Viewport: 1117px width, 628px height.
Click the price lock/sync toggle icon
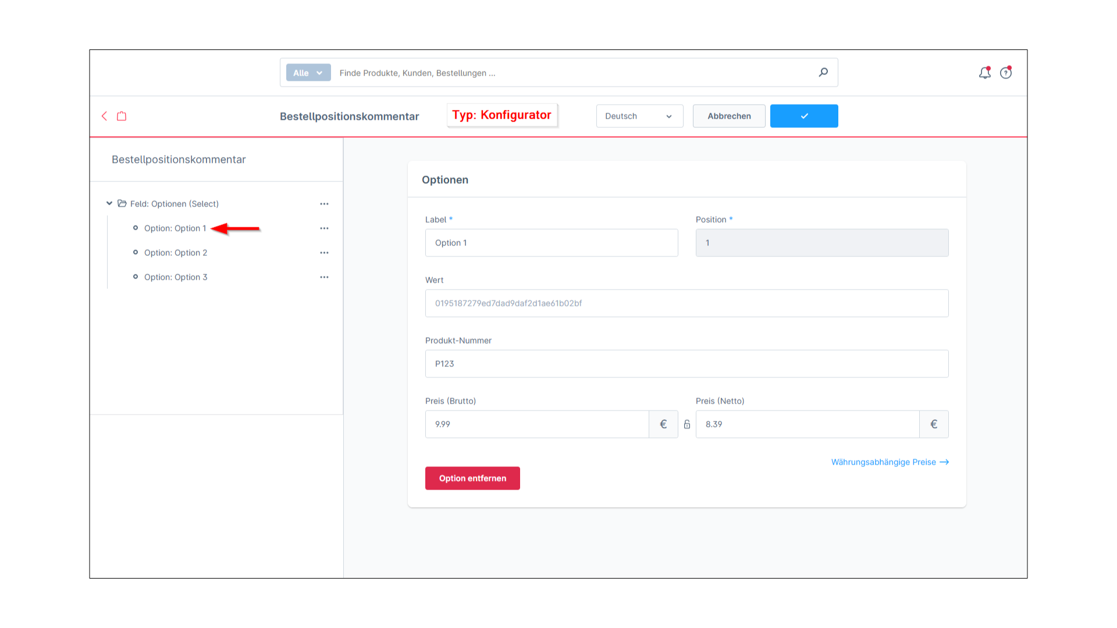pyautogui.click(x=686, y=424)
